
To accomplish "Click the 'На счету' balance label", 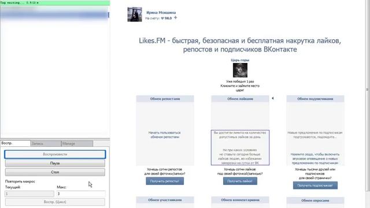I will click(153, 18).
